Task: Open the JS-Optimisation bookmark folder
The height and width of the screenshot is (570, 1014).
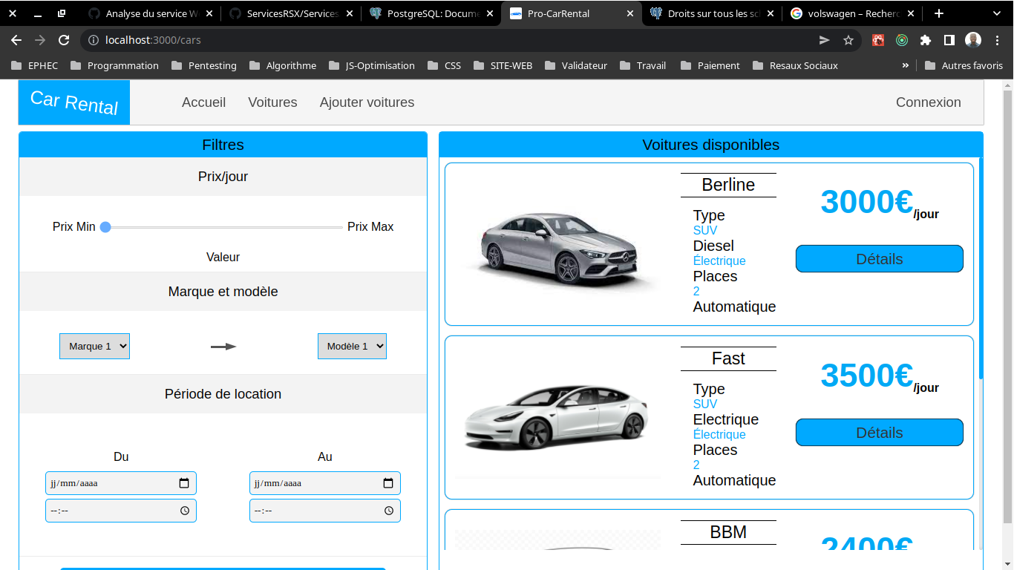Action: point(372,65)
